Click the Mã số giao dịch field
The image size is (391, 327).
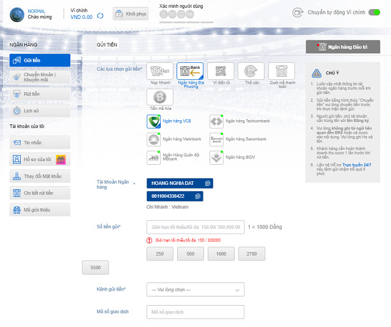(195, 312)
